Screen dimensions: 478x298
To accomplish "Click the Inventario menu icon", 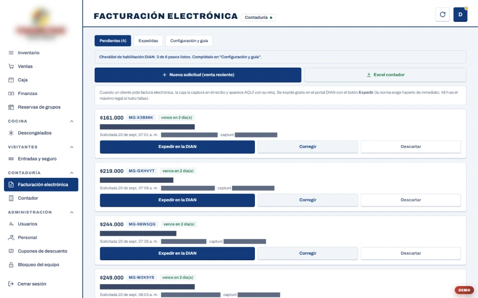I will [11, 53].
